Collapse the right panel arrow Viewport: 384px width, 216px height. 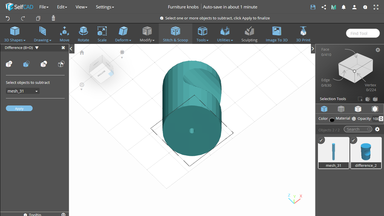coord(313,49)
